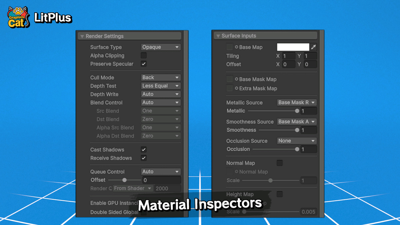Enable Alpha Clipping

143,55
